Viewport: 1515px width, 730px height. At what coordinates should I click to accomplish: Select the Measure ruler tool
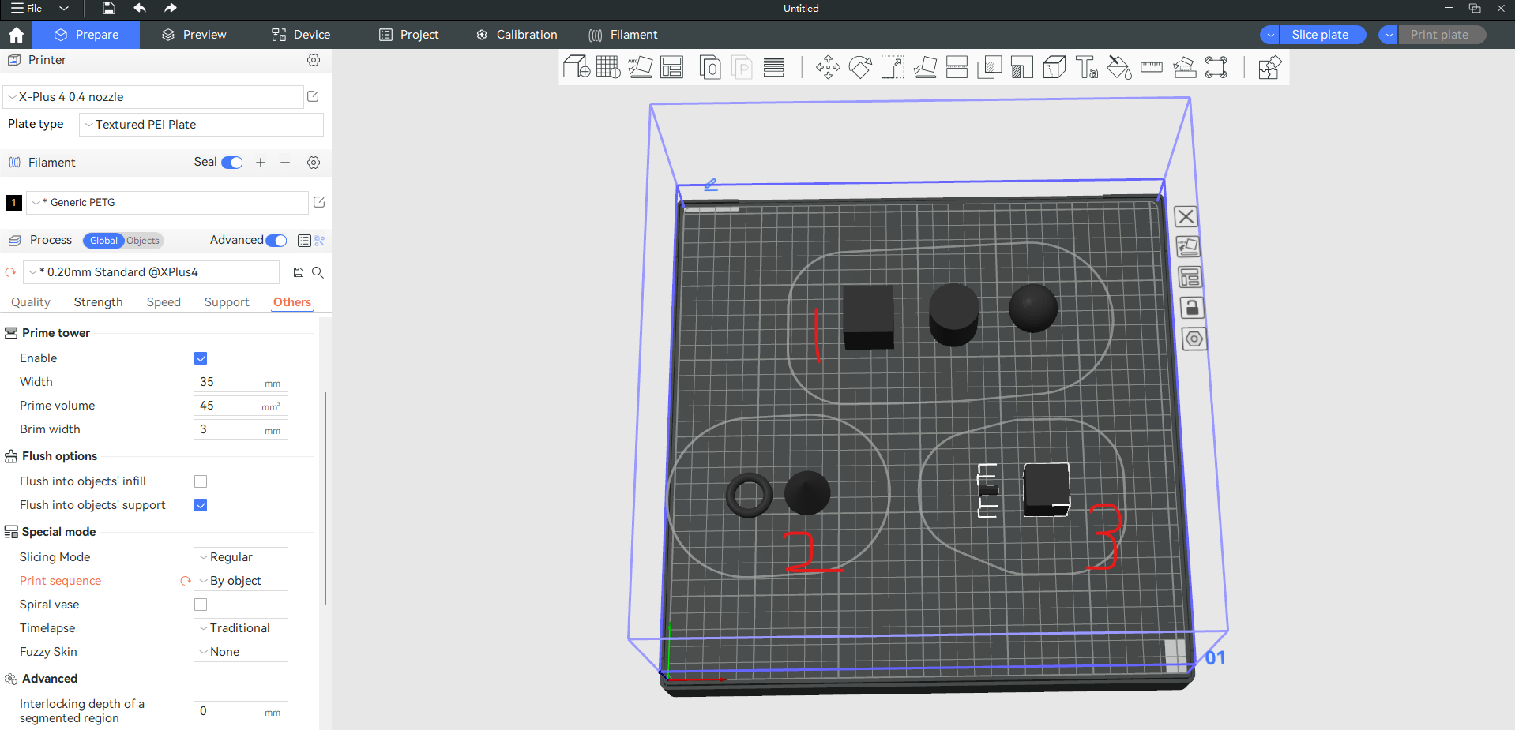click(x=1152, y=67)
